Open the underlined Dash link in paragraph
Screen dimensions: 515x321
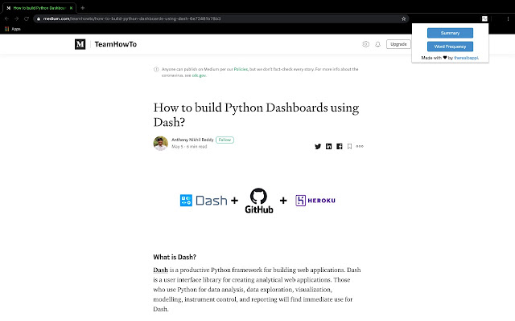coord(160,270)
